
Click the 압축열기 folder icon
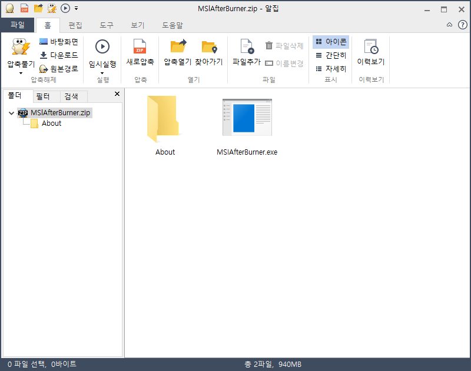click(x=178, y=46)
